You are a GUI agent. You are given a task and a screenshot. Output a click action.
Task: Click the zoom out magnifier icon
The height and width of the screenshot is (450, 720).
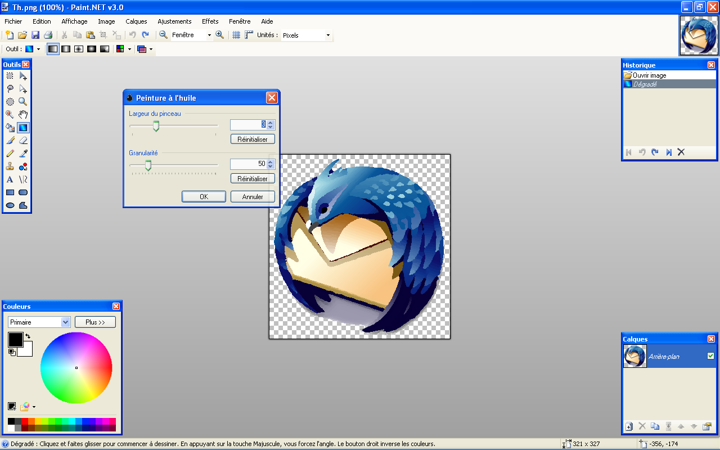163,35
